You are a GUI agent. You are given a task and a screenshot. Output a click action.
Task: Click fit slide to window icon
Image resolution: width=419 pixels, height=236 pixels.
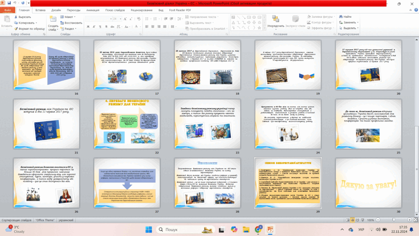[x=416, y=220]
